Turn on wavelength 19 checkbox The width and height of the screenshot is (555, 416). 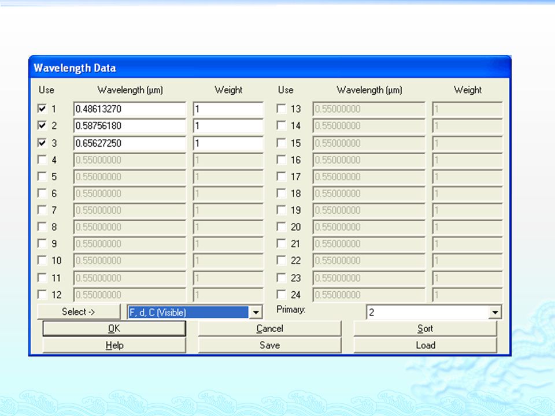tap(281, 210)
